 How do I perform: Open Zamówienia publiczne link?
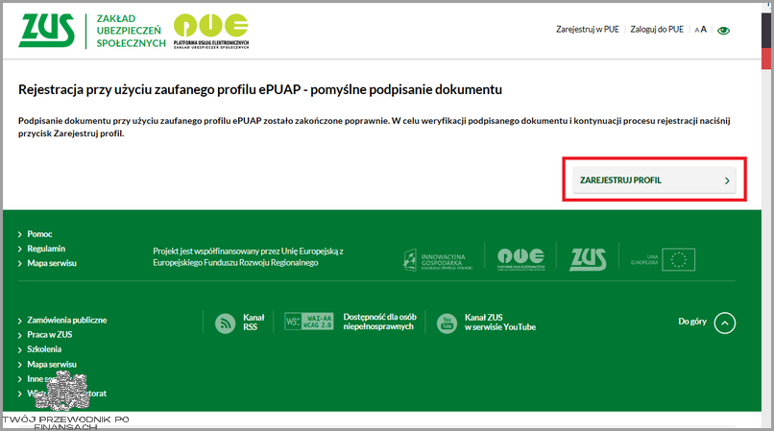tap(66, 320)
